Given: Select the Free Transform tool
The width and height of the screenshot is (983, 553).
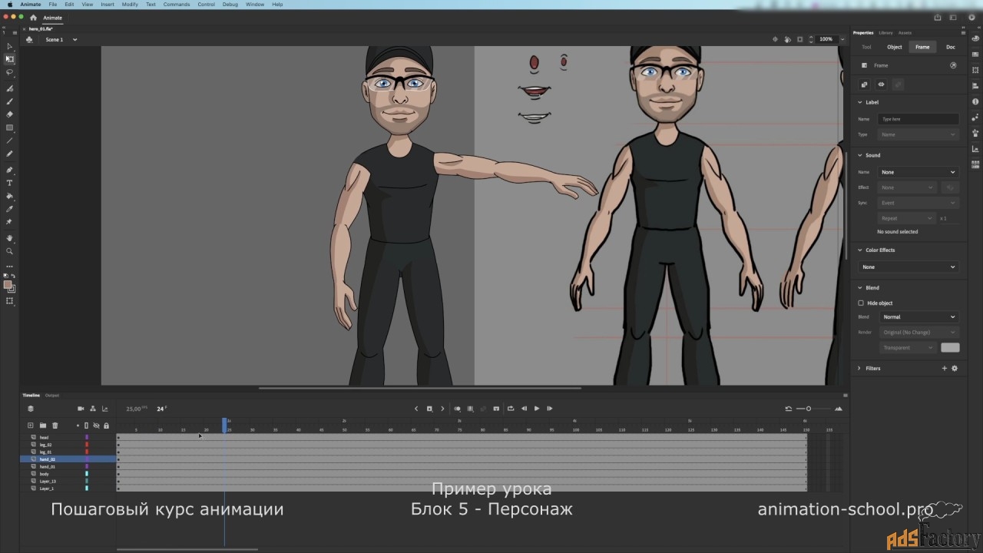Looking at the screenshot, I should [x=10, y=59].
